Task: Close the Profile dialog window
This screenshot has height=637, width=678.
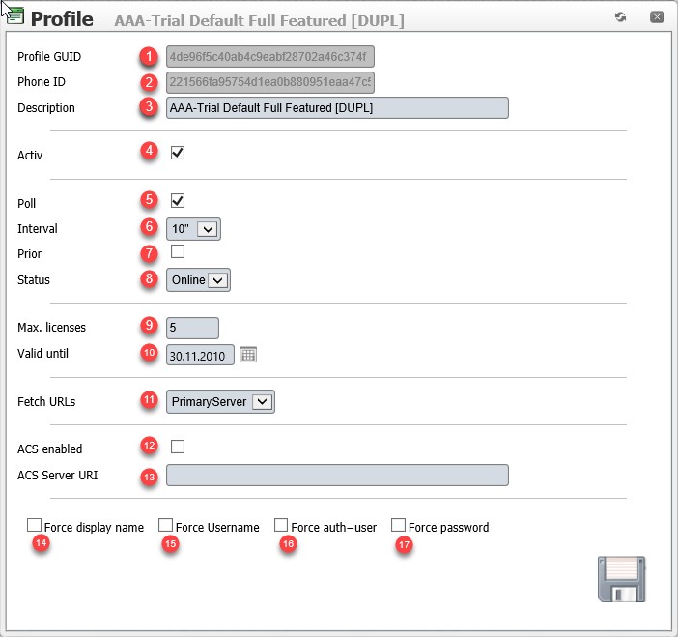Action: (657, 16)
